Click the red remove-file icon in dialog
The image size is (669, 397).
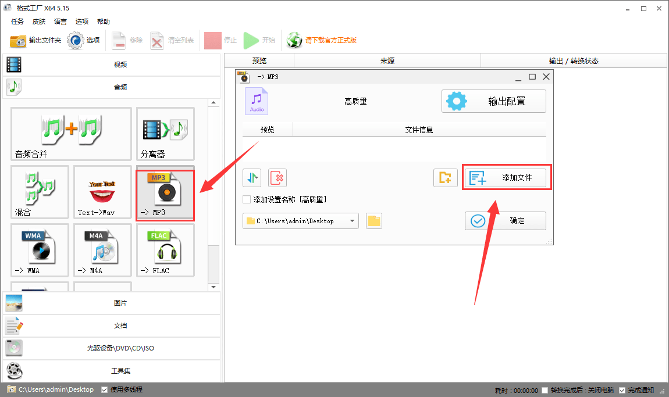coord(277,177)
